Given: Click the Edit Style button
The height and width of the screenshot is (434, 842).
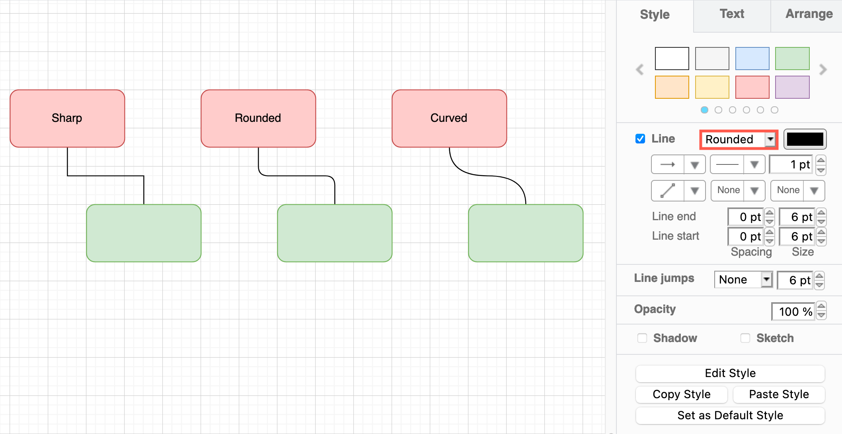Looking at the screenshot, I should pyautogui.click(x=730, y=373).
